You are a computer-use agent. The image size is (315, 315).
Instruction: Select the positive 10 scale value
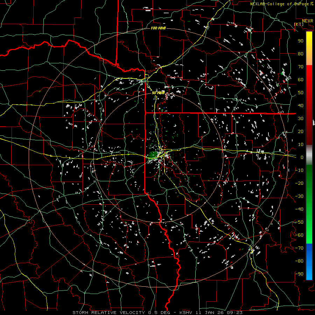pos(301,145)
